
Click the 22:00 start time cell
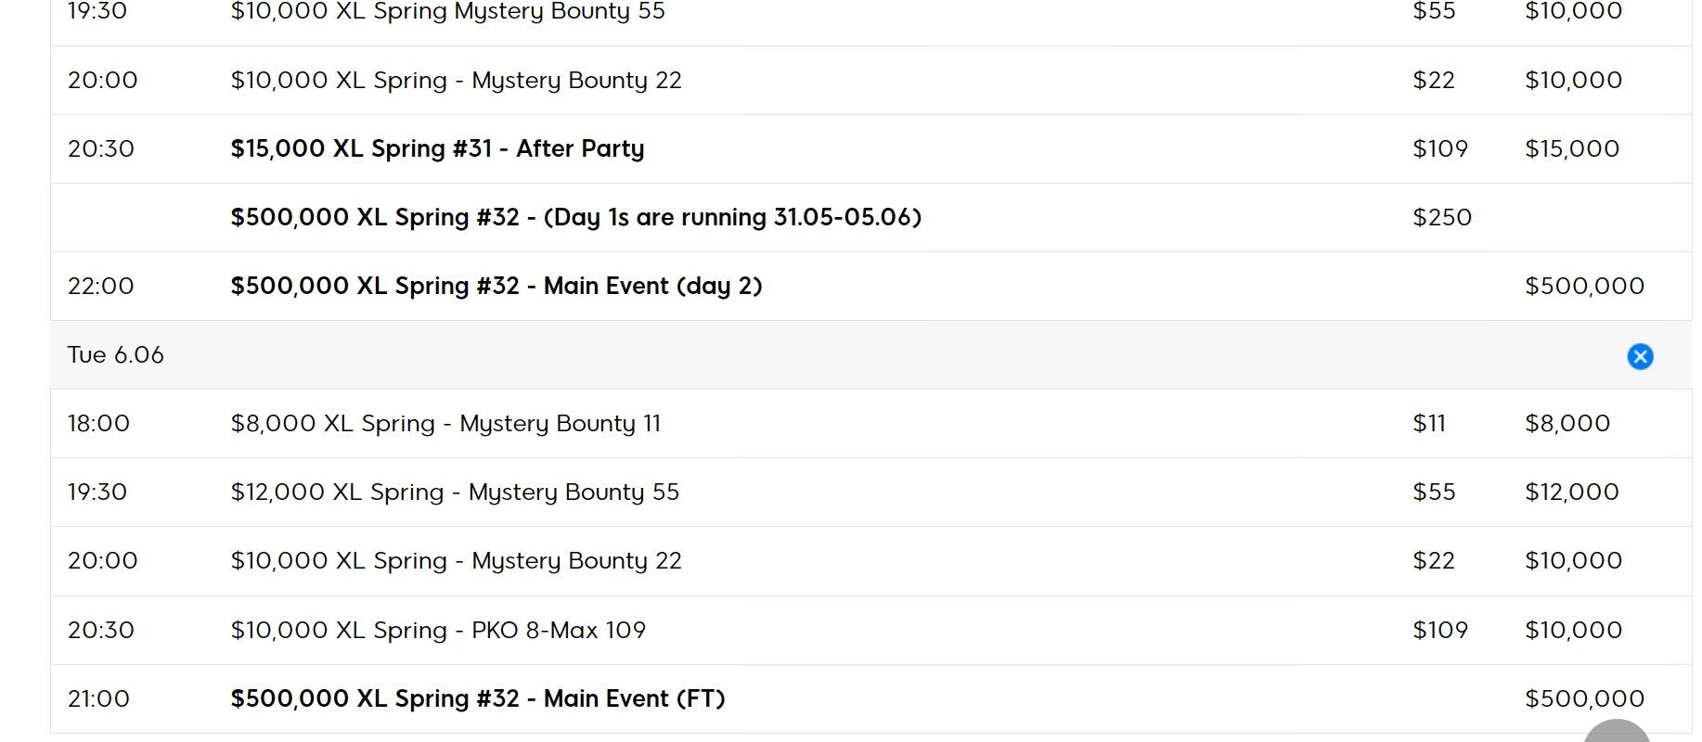click(101, 286)
